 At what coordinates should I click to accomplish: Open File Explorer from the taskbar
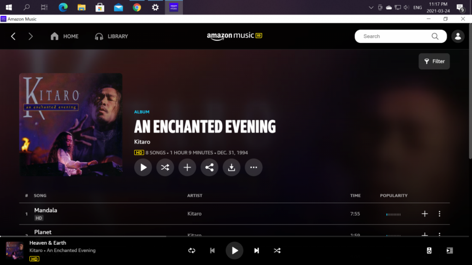tap(81, 7)
